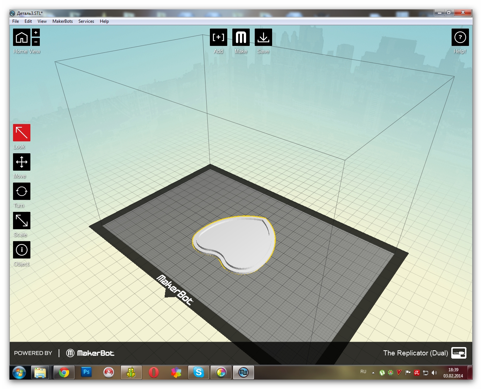Viewport: 482px width, 389px height.
Task: Open the Help! button
Action: [460, 37]
